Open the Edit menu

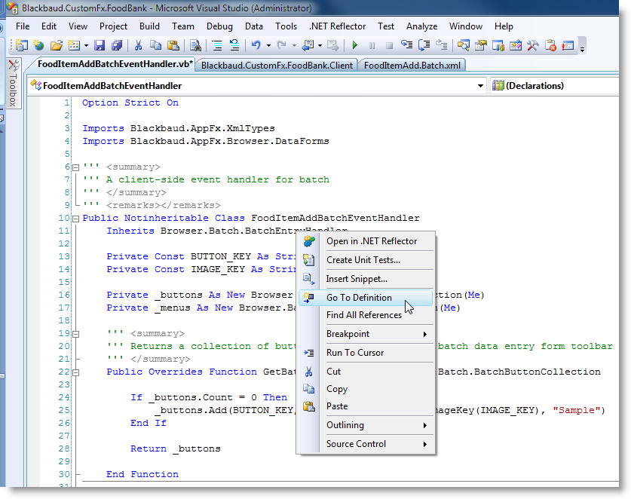49,26
